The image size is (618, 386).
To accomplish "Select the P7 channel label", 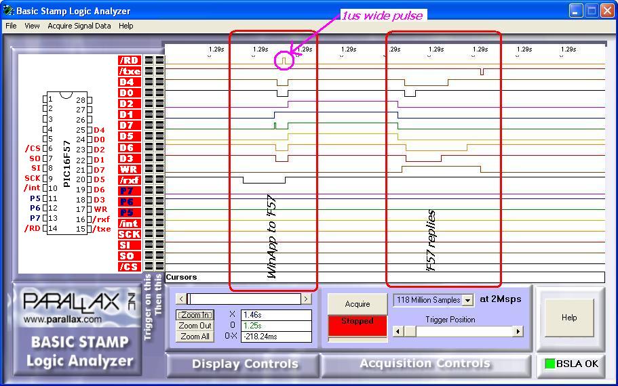I will [130, 191].
